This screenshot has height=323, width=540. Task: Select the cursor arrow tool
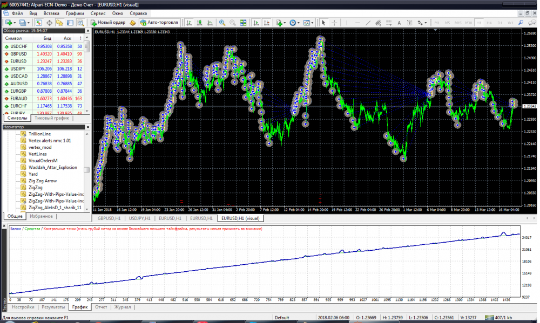pos(323,23)
